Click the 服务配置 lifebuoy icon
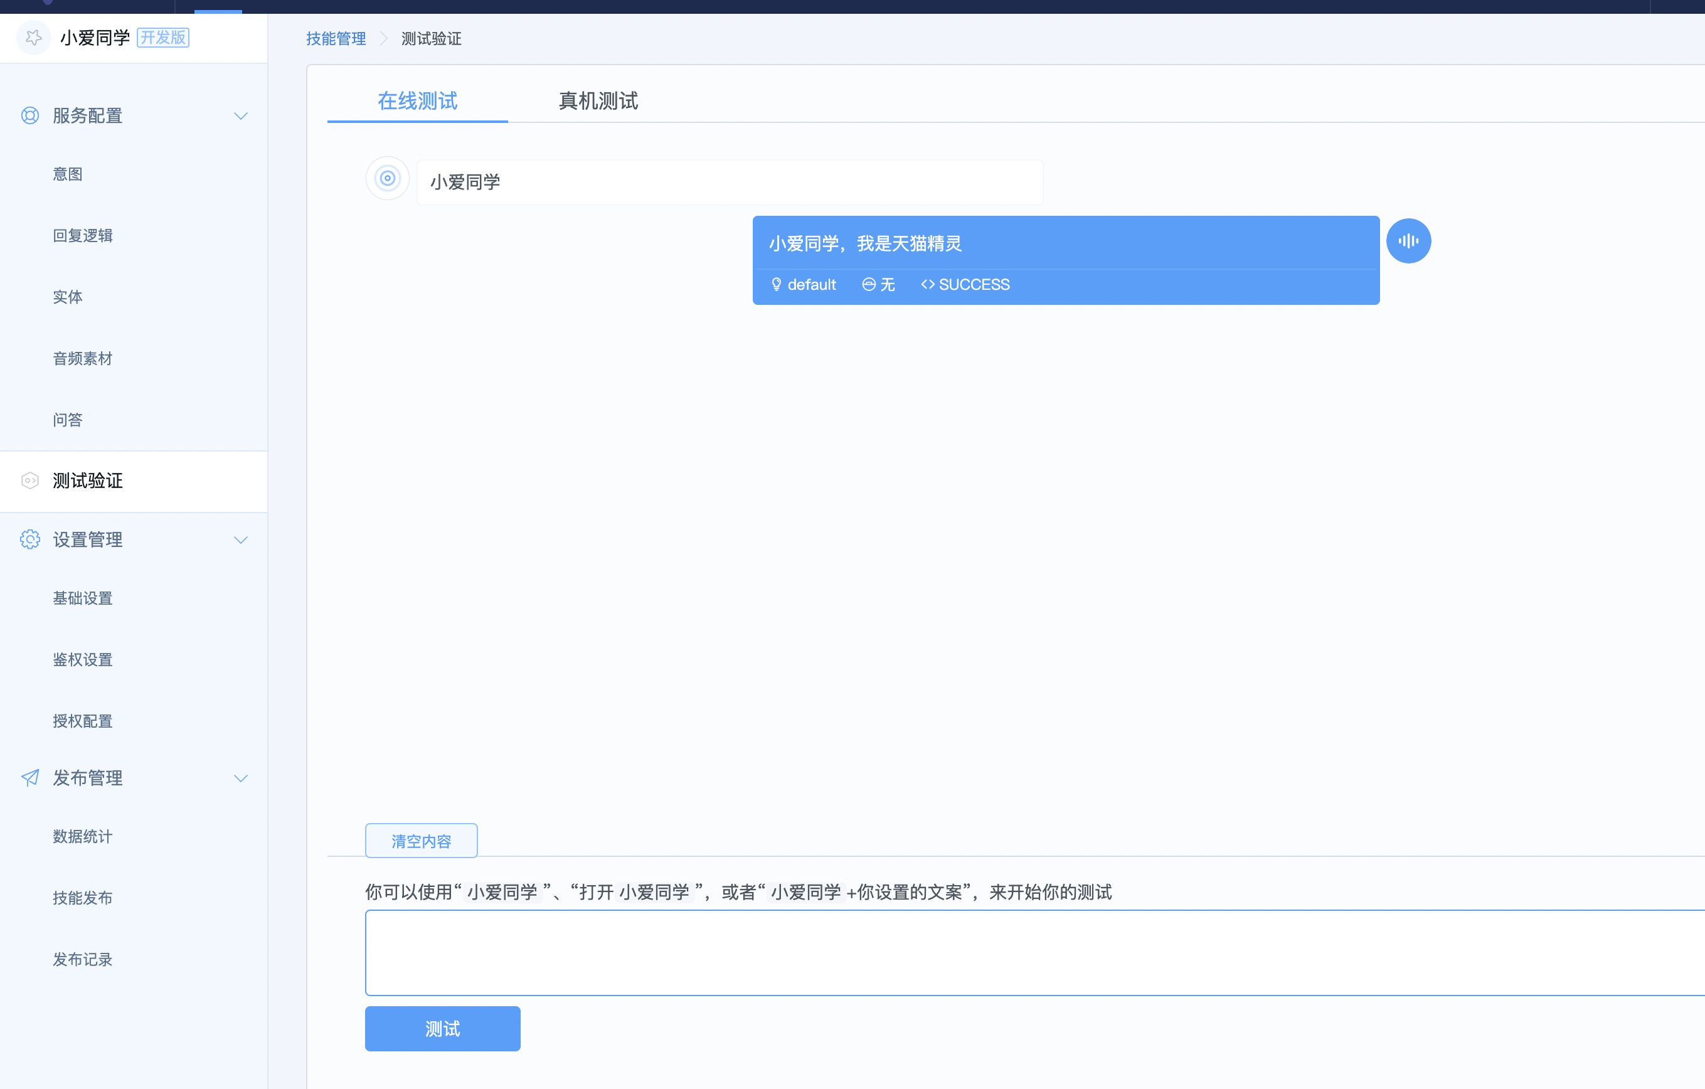This screenshot has width=1705, height=1089. pos(29,115)
